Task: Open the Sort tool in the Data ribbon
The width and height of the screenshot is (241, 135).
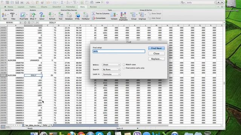Action: [x=4, y=15]
